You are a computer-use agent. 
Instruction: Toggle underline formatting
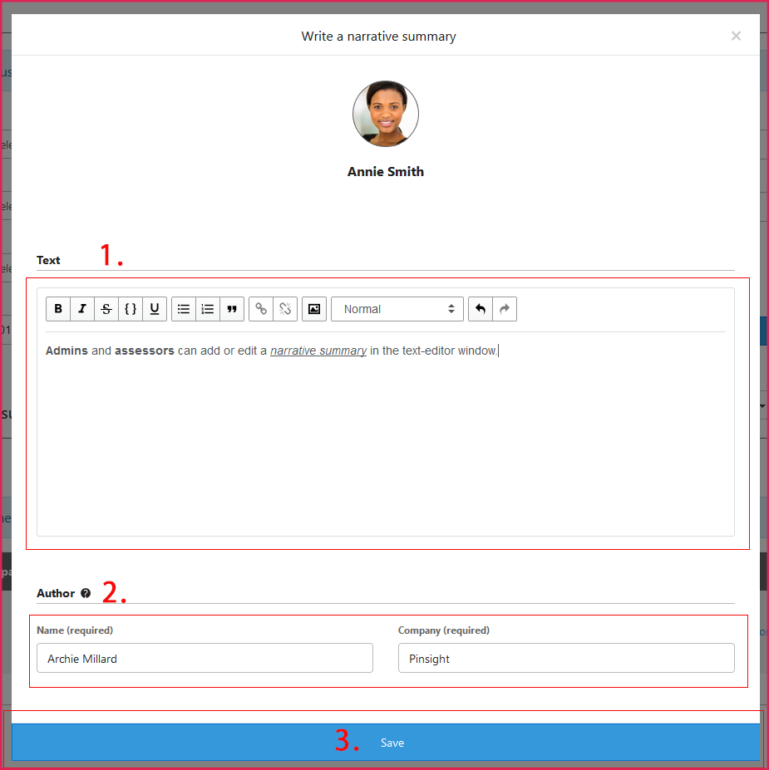[x=155, y=309]
